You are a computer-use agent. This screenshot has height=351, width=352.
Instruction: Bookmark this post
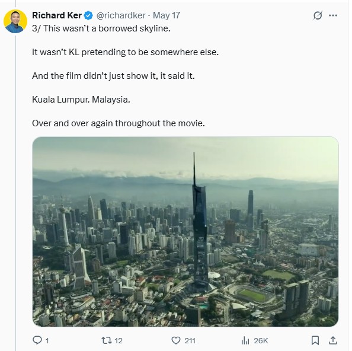pyautogui.click(x=315, y=340)
